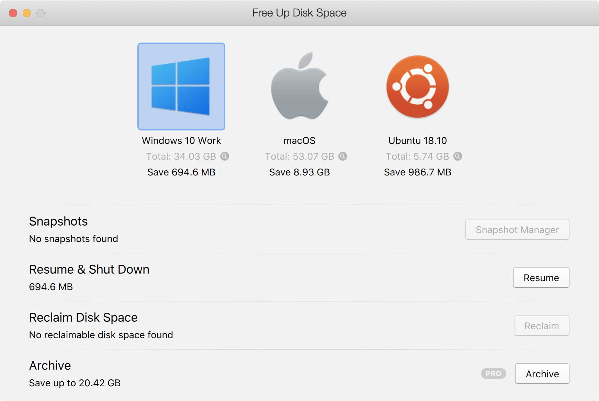Click the Save 986.7 MB text
Screen dimensions: 599x401
417,172
